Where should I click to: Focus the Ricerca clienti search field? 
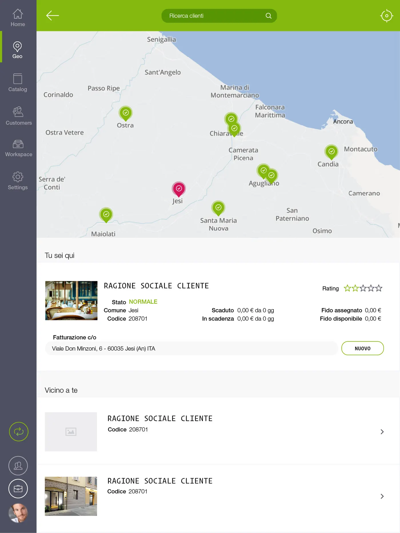click(219, 16)
